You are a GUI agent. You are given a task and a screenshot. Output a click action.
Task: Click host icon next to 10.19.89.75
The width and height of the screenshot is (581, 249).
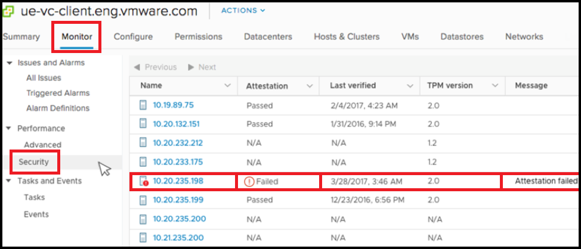[143, 105]
